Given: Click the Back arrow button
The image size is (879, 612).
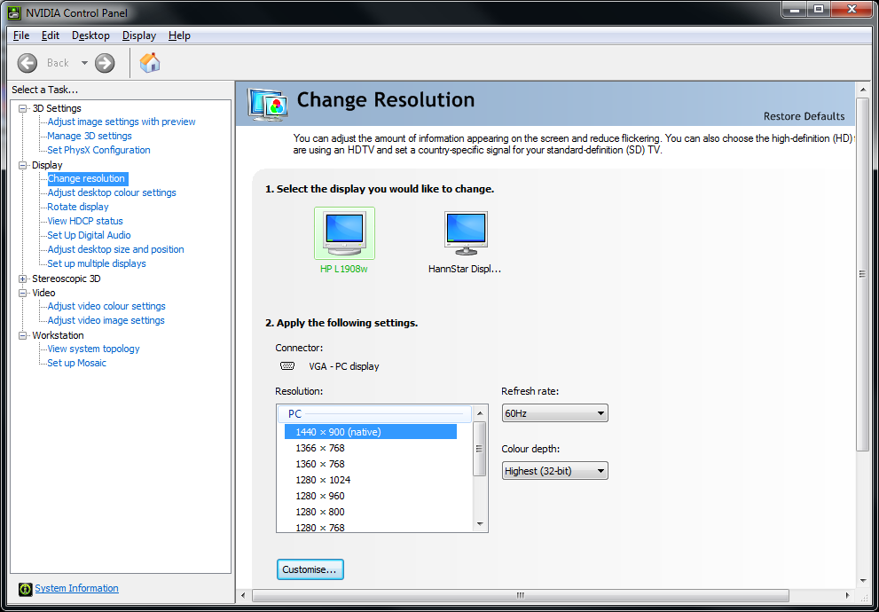Looking at the screenshot, I should coord(27,63).
